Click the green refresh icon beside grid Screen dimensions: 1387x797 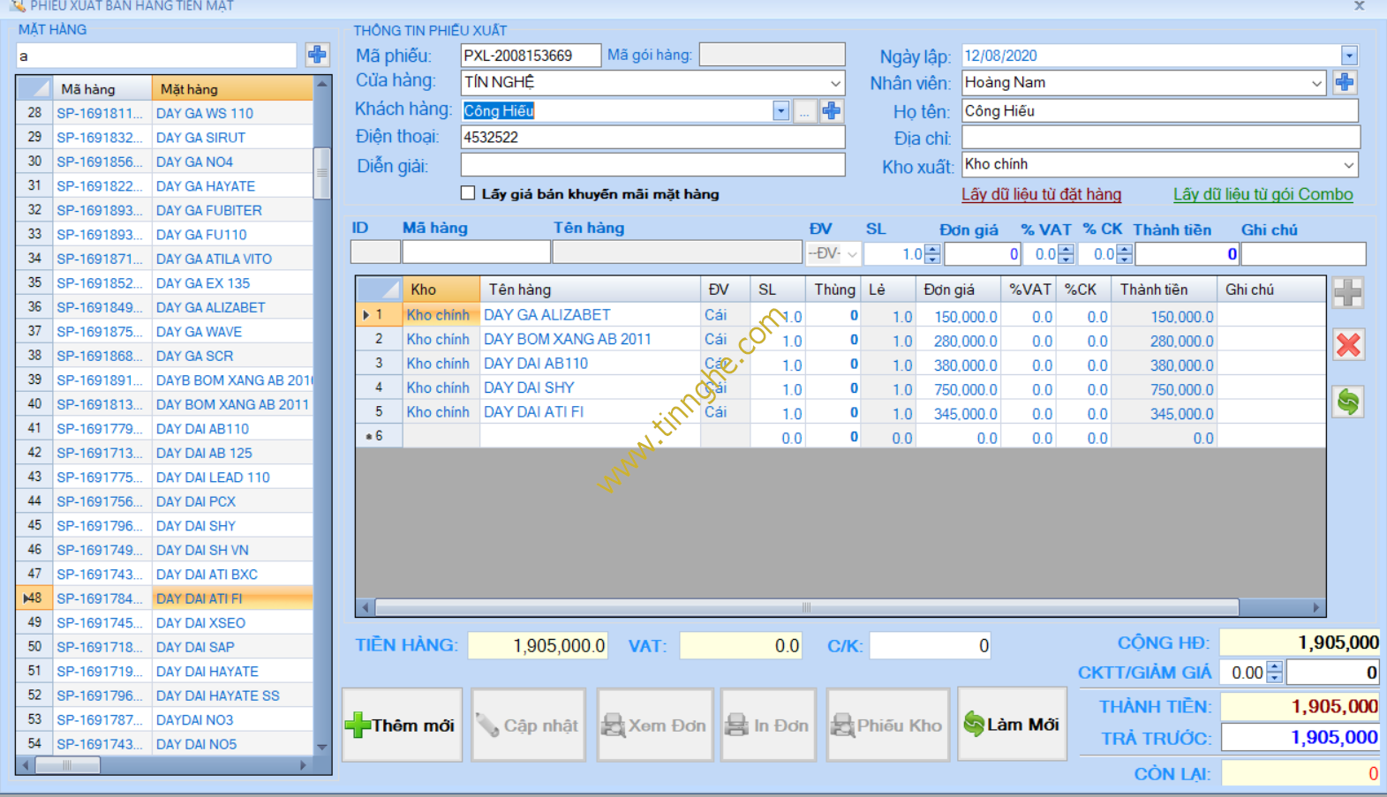tap(1348, 402)
